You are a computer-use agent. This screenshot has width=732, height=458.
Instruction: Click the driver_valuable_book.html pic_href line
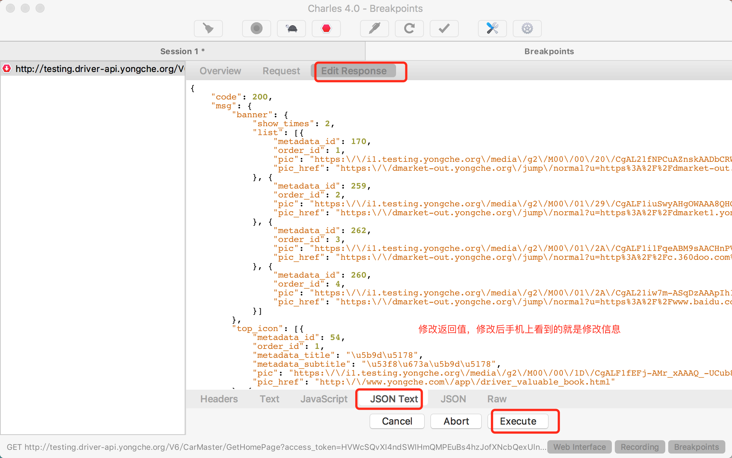(x=434, y=382)
